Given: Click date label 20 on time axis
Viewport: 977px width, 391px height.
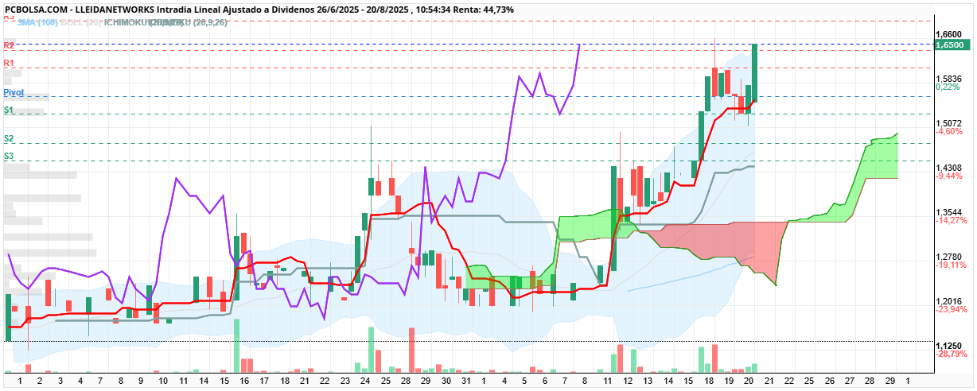Looking at the screenshot, I should click(749, 381).
